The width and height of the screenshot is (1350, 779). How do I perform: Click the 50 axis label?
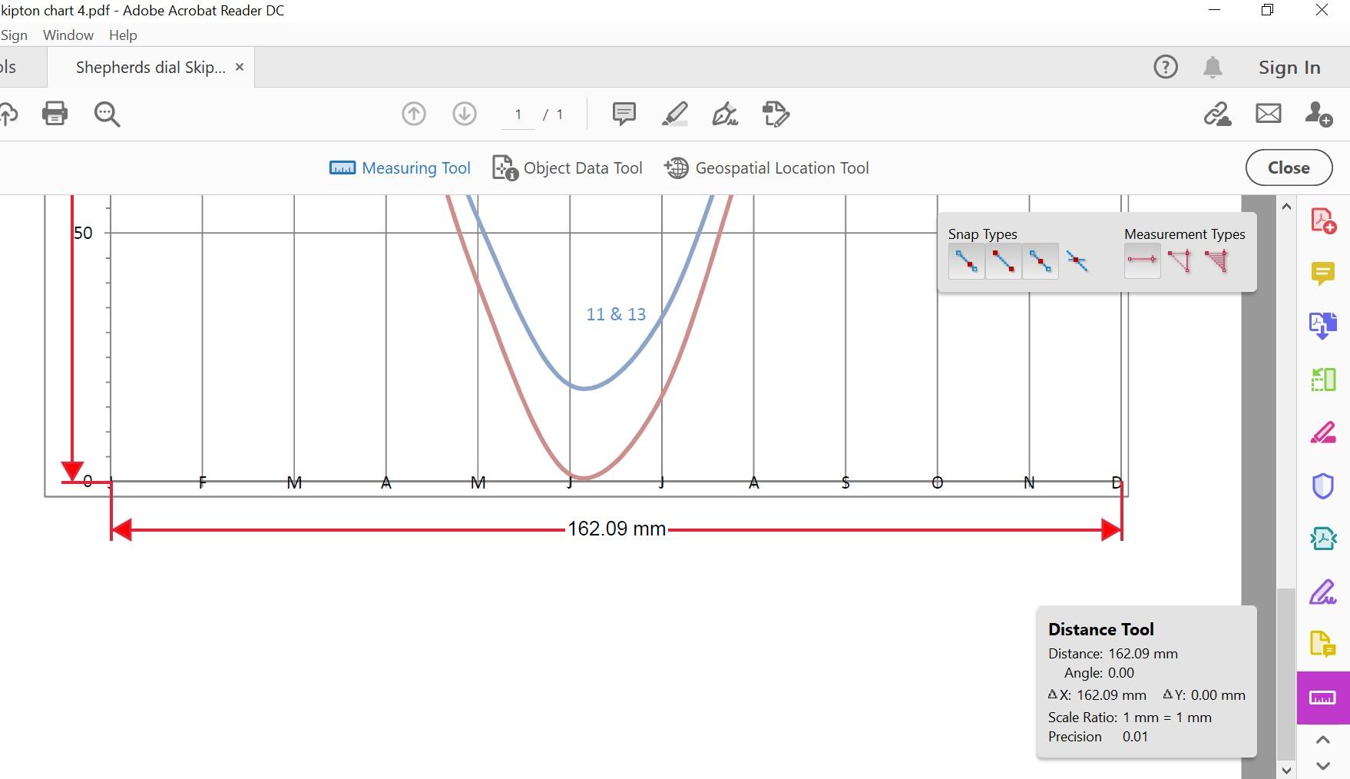83,233
